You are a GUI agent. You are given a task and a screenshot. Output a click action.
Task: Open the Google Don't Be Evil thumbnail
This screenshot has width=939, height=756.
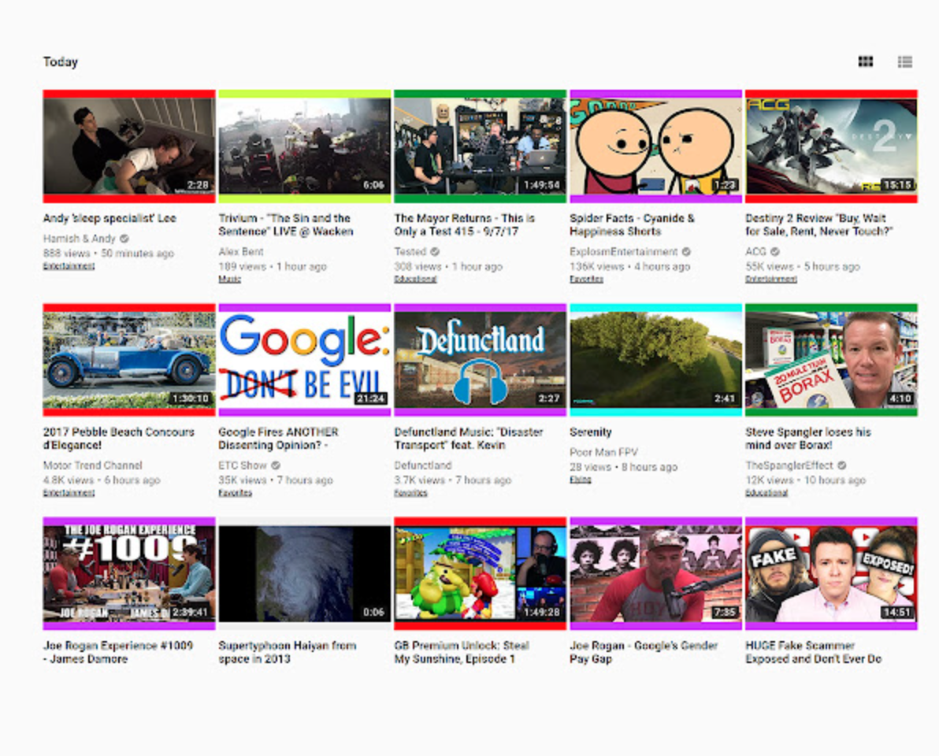pos(304,360)
